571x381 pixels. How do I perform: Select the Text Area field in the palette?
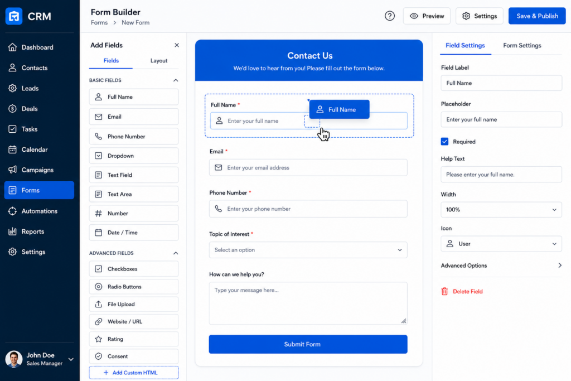[x=134, y=194]
